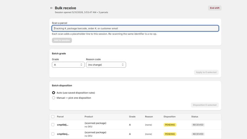The image size is (247, 139).
Task: Focus the Scan a parcel input field
Action: point(135,28)
